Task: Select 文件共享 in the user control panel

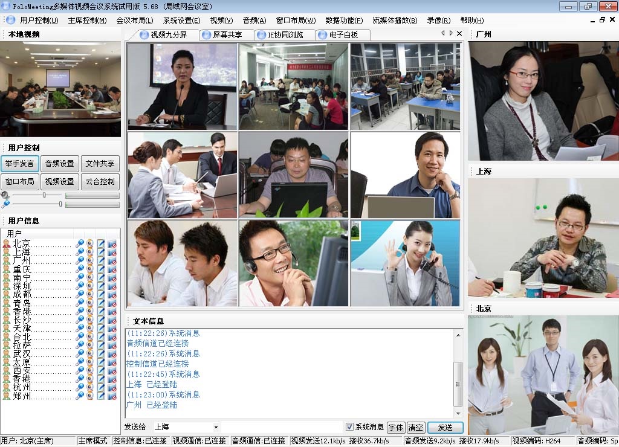Action: click(x=99, y=163)
